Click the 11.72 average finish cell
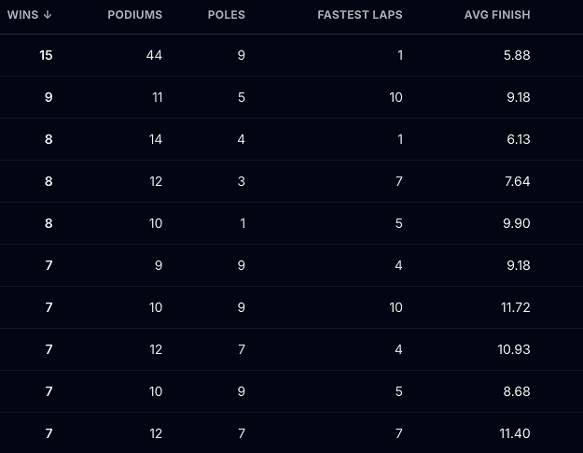This screenshot has height=453, width=583. click(515, 307)
